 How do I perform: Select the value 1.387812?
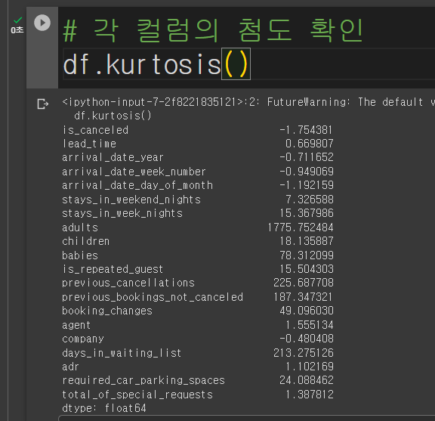(309, 395)
